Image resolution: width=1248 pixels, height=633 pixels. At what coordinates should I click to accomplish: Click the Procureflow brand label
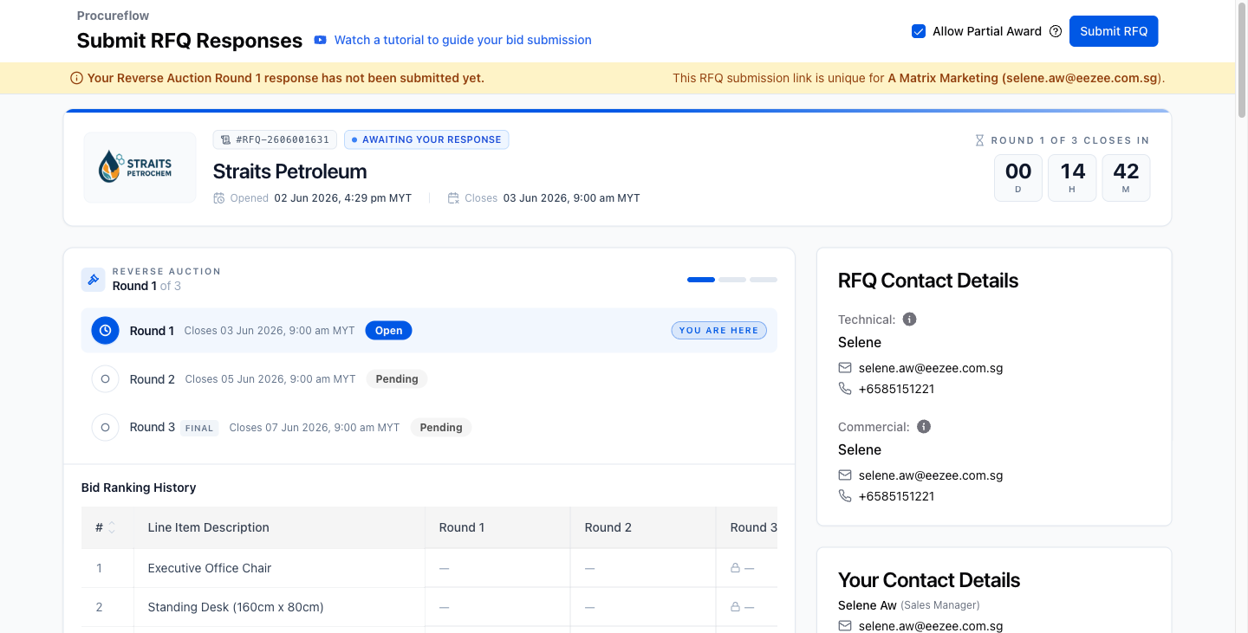pos(113,16)
